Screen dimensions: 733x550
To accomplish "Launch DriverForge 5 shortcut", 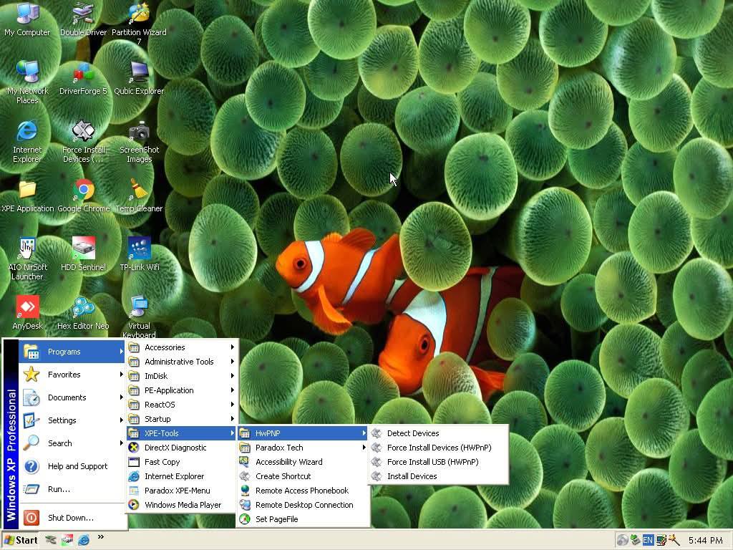I will click(x=83, y=77).
